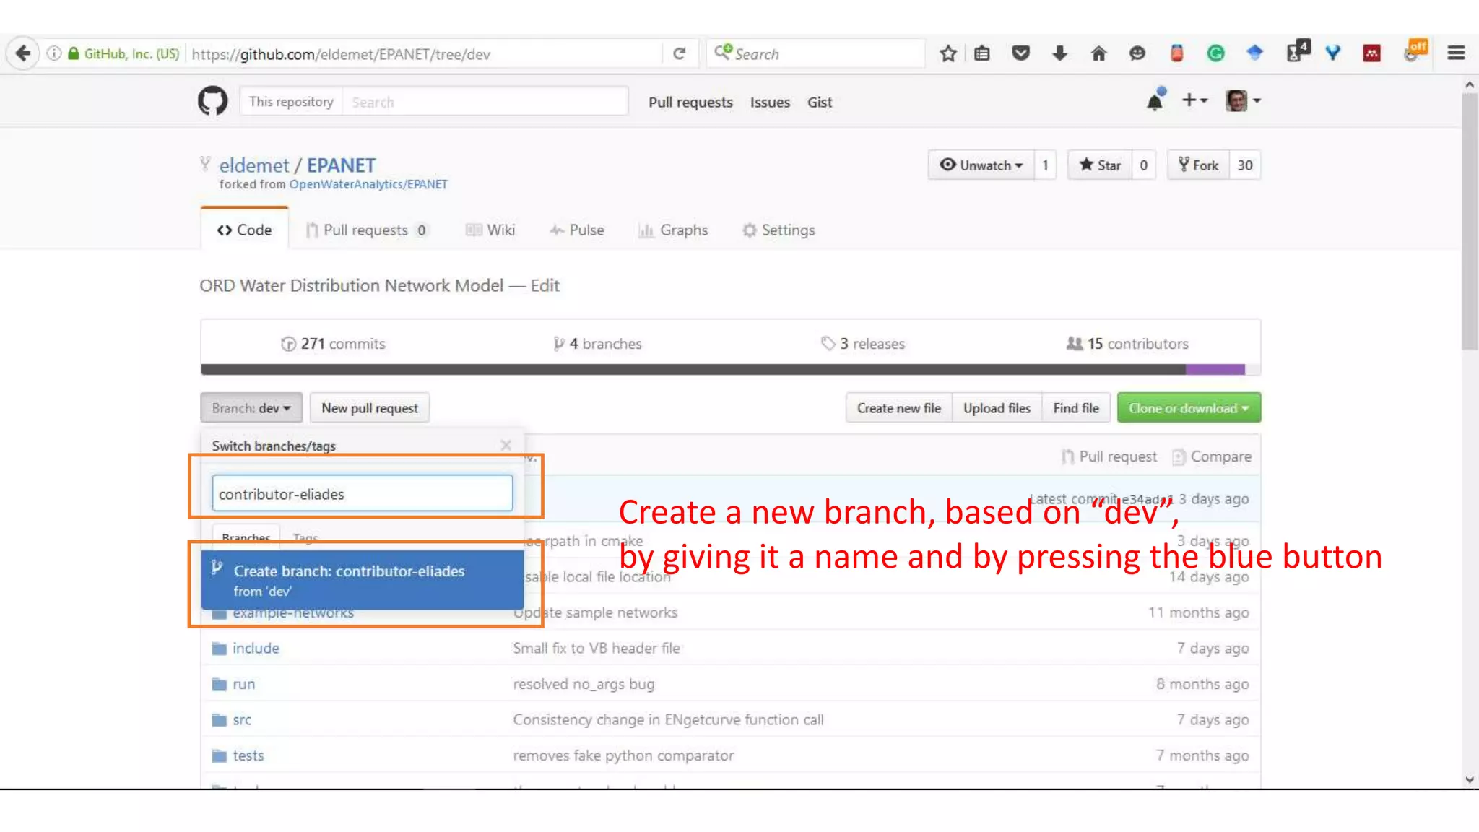Open the Pull request link above files

point(1109,456)
